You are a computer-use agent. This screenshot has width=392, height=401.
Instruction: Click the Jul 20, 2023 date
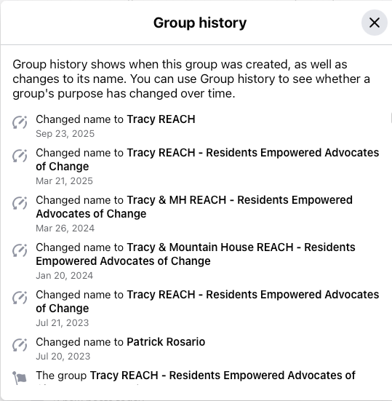pos(63,357)
